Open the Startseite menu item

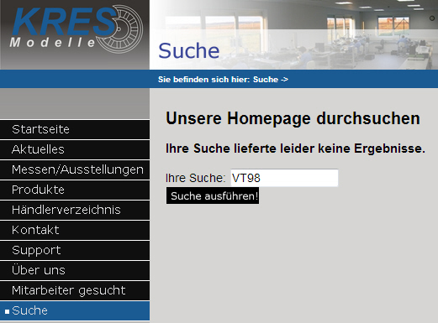click(x=75, y=129)
